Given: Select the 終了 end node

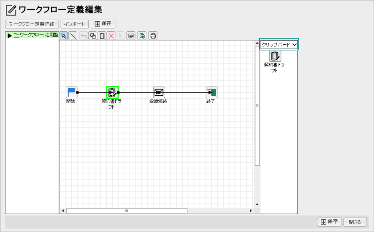Looking at the screenshot, I should [212, 92].
